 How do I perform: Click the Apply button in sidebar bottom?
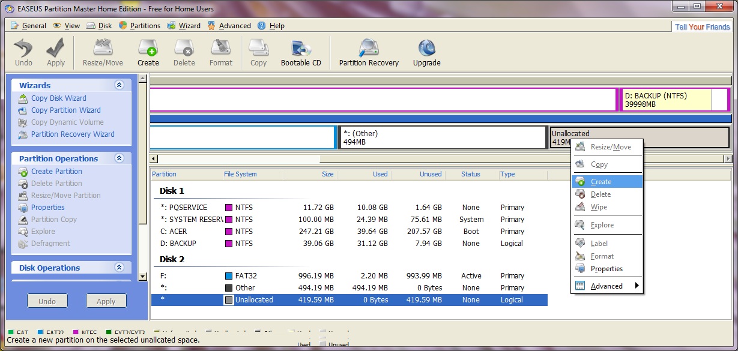coord(106,301)
